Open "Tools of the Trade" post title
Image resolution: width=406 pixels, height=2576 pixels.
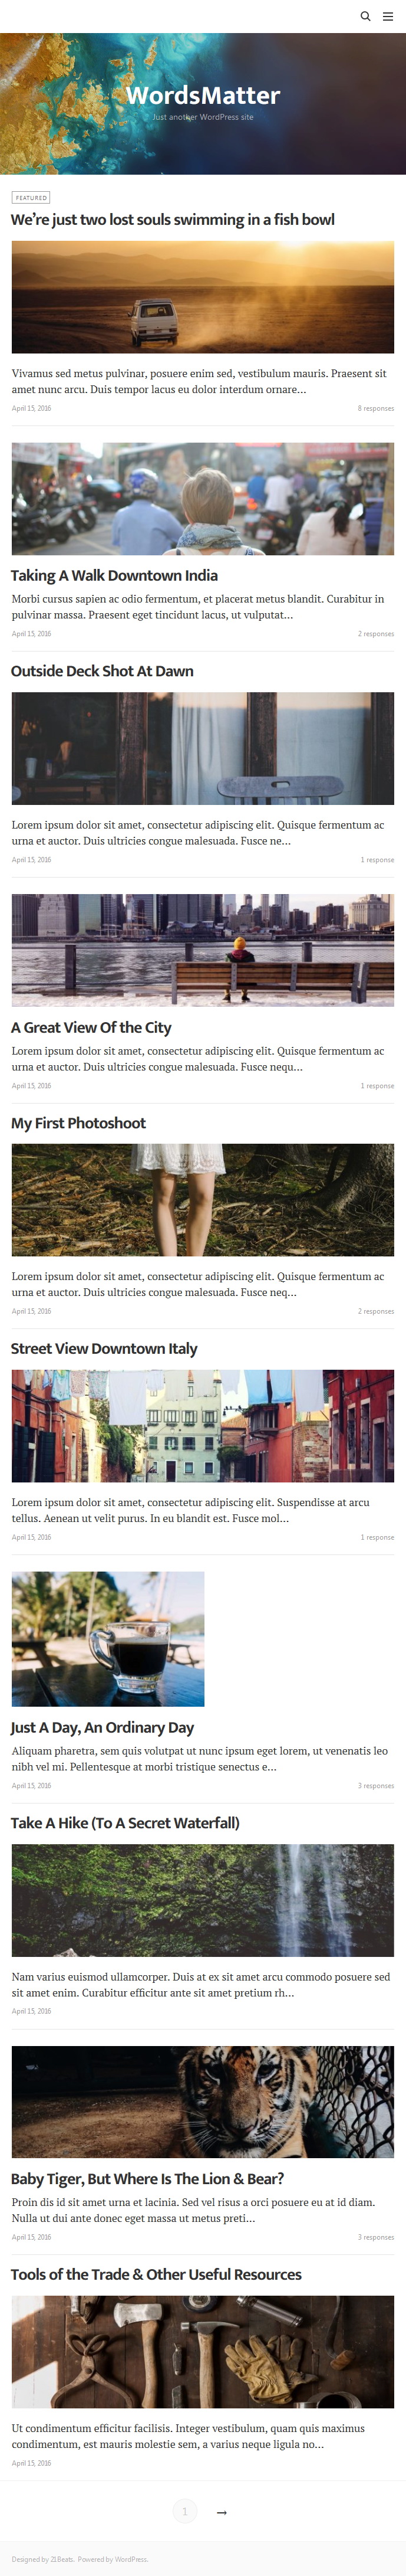[x=156, y=2274]
